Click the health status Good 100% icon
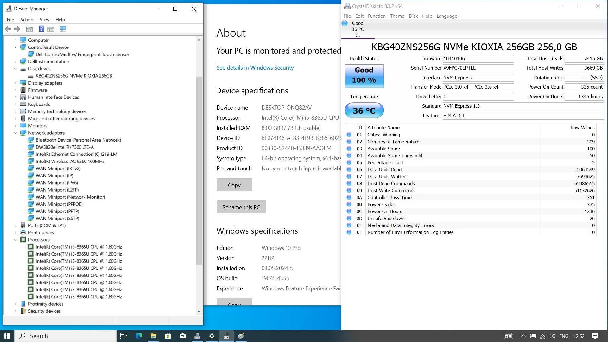 point(364,76)
